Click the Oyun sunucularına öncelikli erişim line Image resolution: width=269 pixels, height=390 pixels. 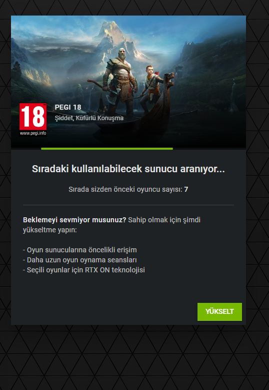tap(79, 250)
